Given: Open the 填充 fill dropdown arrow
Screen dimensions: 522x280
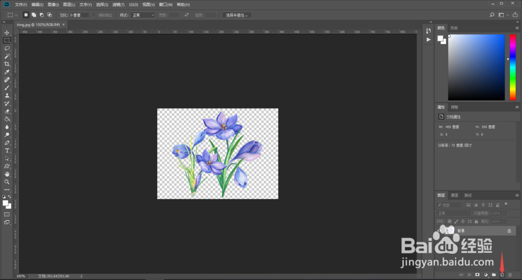Looking at the screenshot, I should (505, 222).
